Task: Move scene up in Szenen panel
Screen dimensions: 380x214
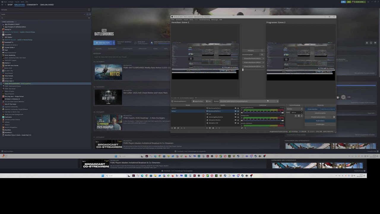Action: coord(182,128)
